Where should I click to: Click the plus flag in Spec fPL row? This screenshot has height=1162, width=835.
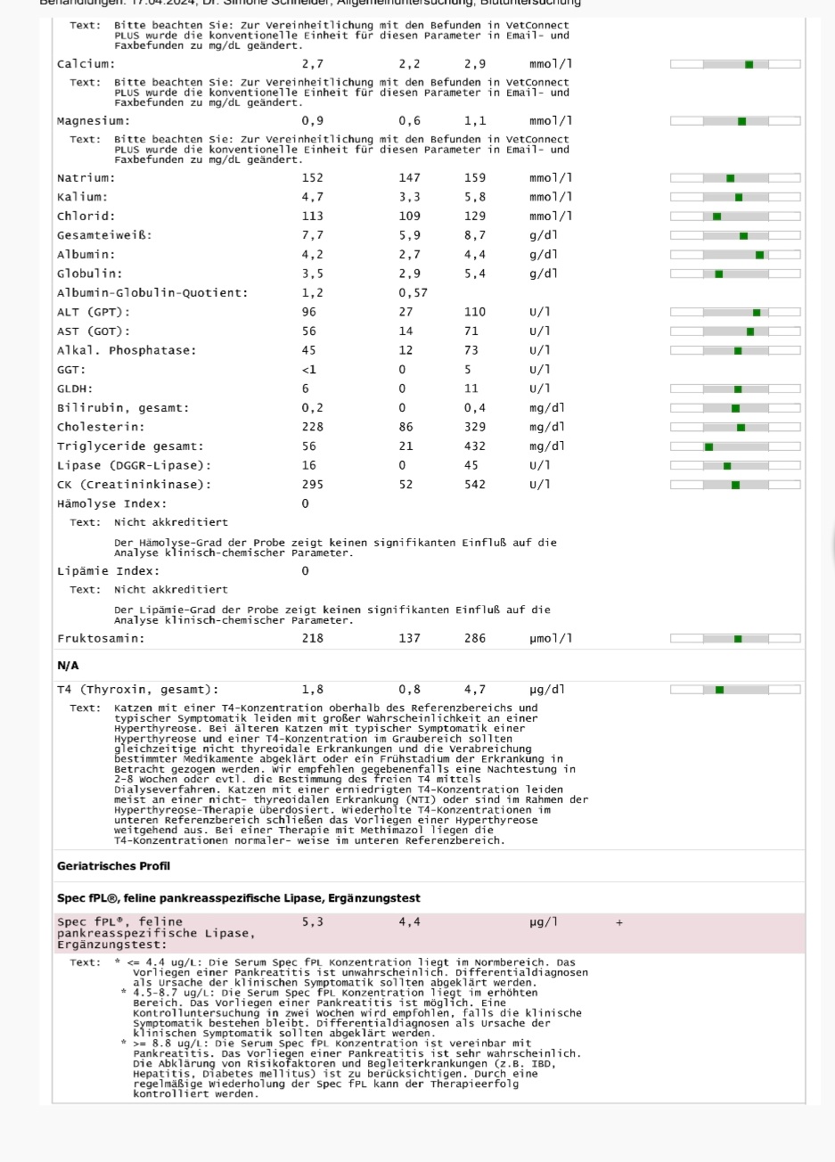point(619,922)
